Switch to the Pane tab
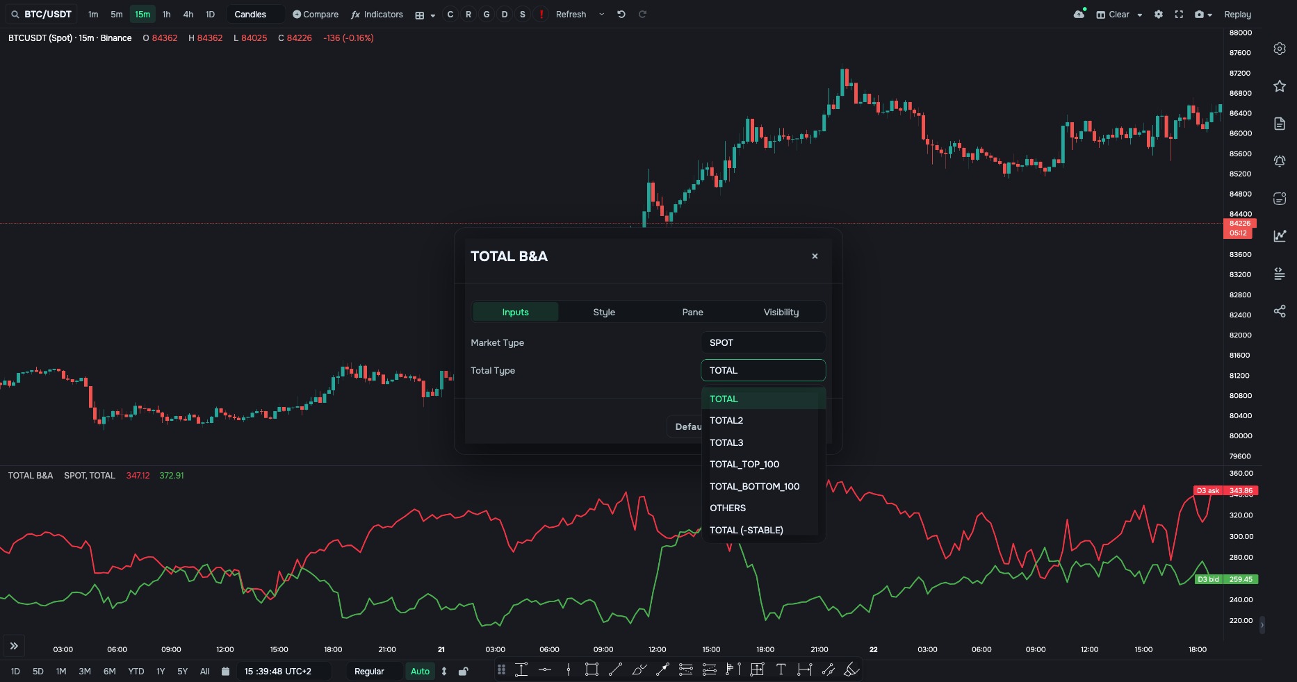The width and height of the screenshot is (1297, 682). coord(692,312)
